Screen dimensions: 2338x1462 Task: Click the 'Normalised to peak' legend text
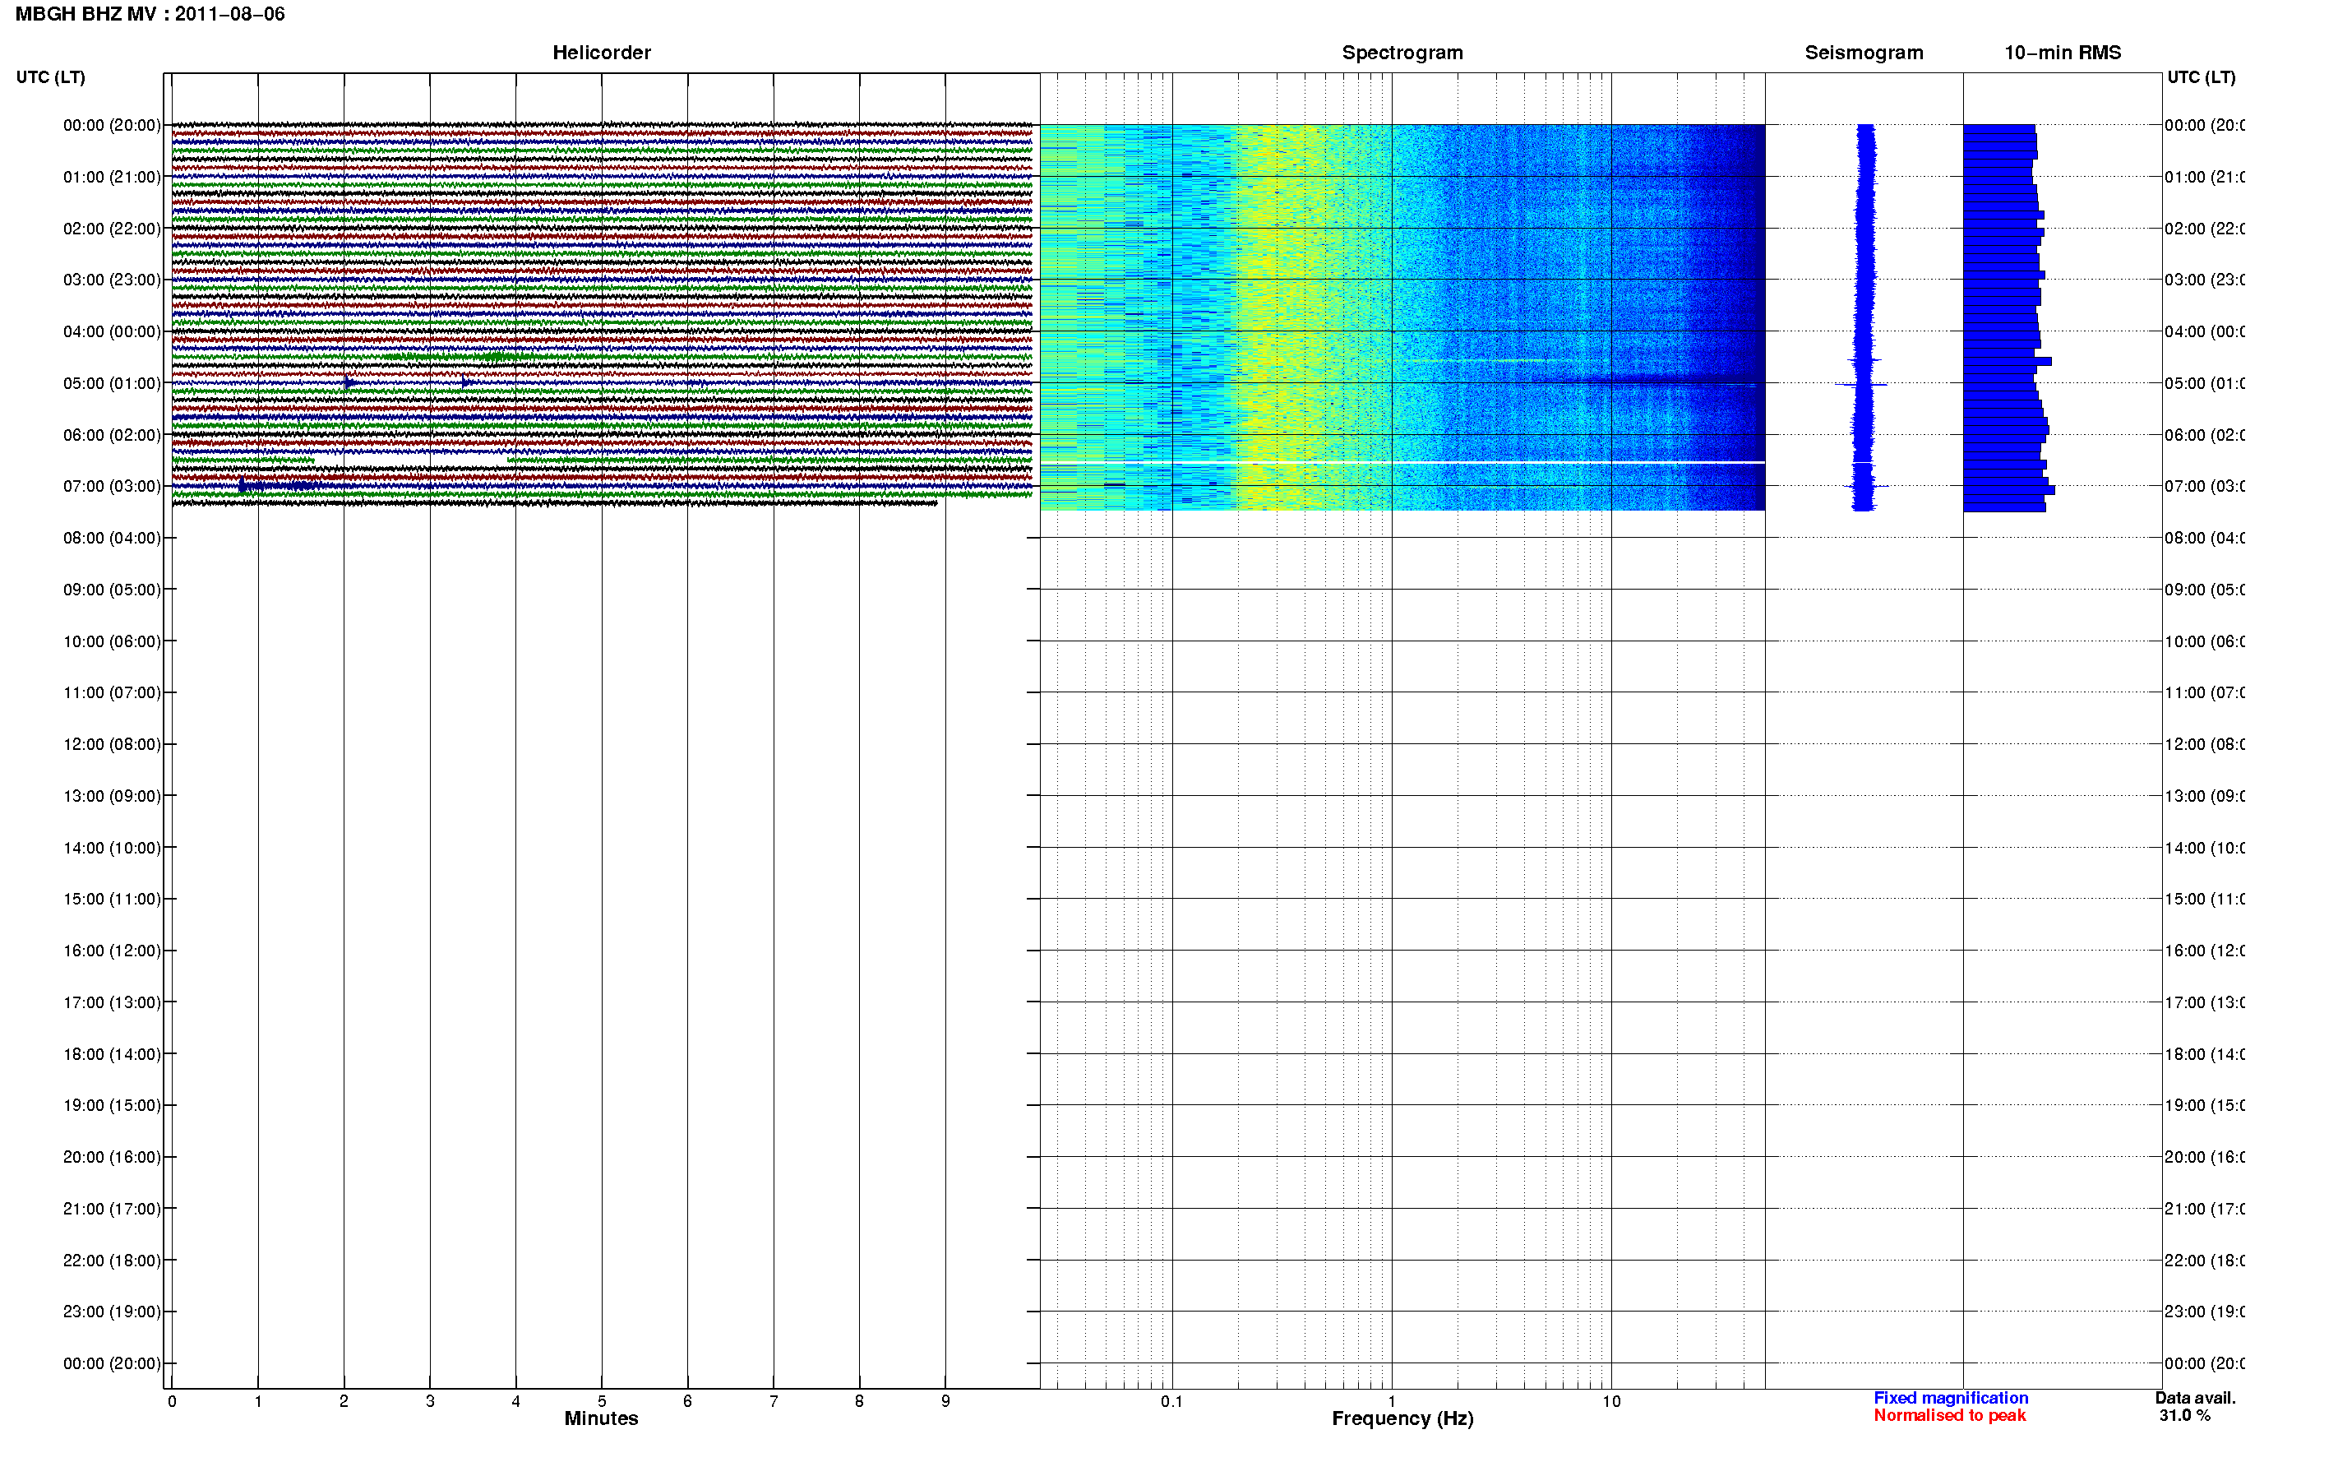coord(1949,1416)
